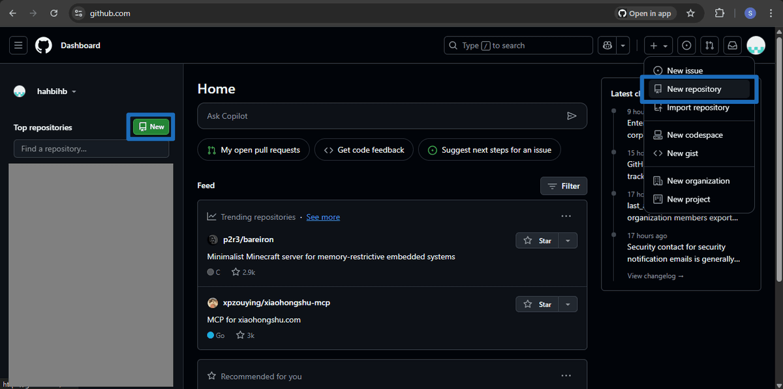Open Copilot chat from the header icon

(607, 45)
